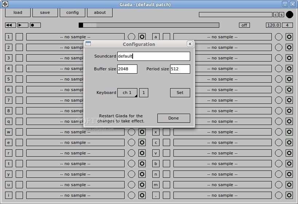Open the play mode button of channel y

pyautogui.click(x=142, y=174)
